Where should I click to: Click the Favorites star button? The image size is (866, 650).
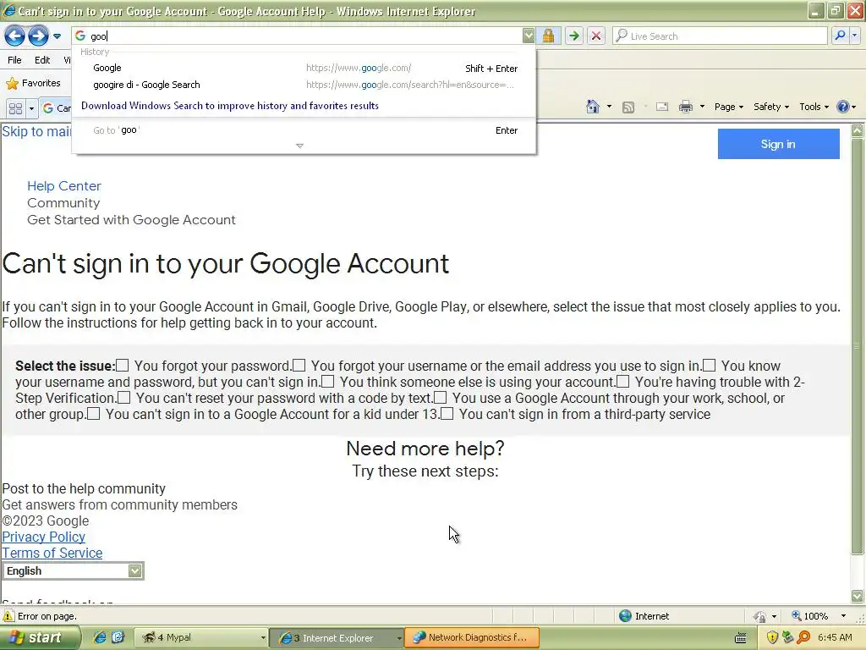click(x=33, y=83)
